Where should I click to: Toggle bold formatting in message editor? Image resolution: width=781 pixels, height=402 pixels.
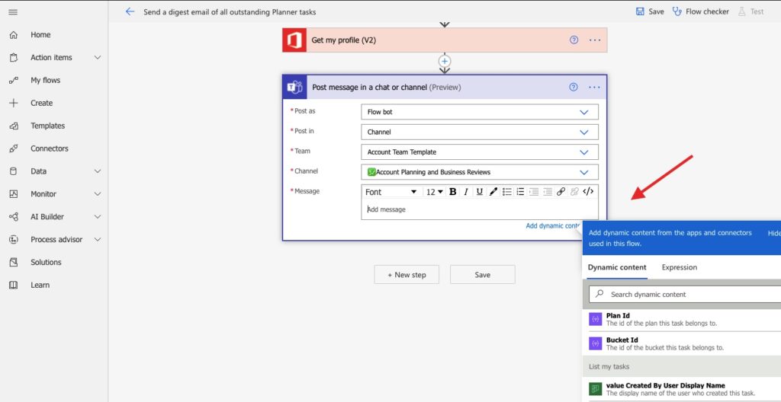coord(453,192)
